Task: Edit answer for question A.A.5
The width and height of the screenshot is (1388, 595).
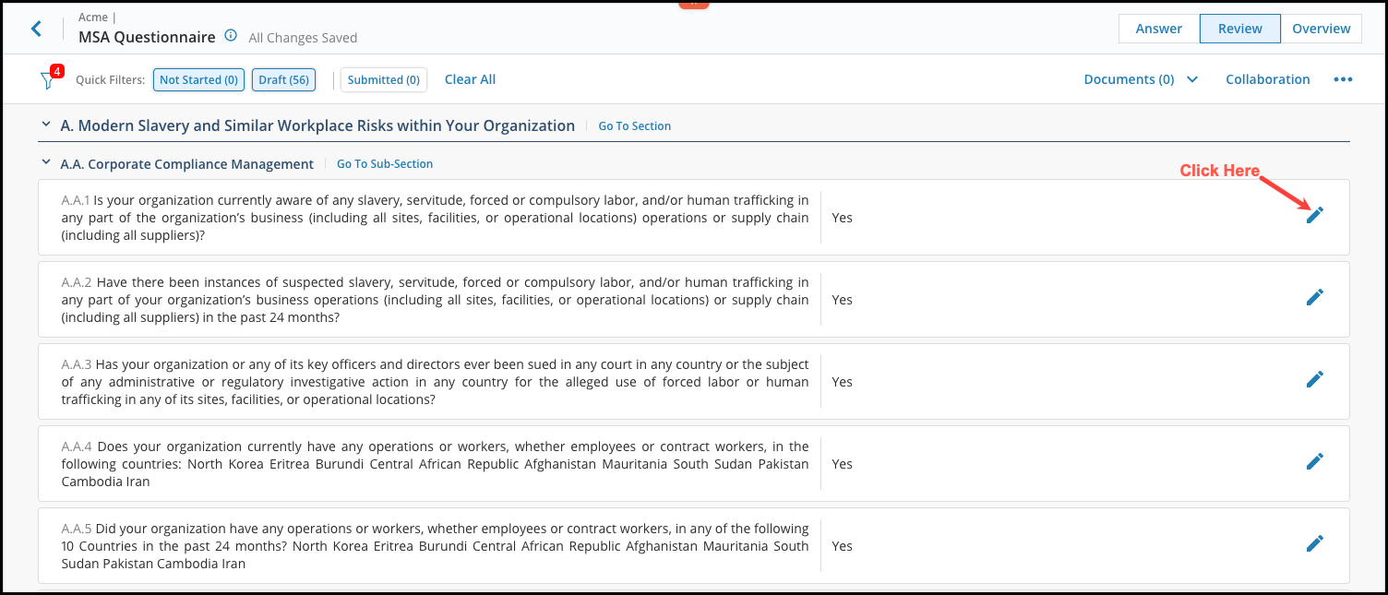Action: click(1315, 543)
